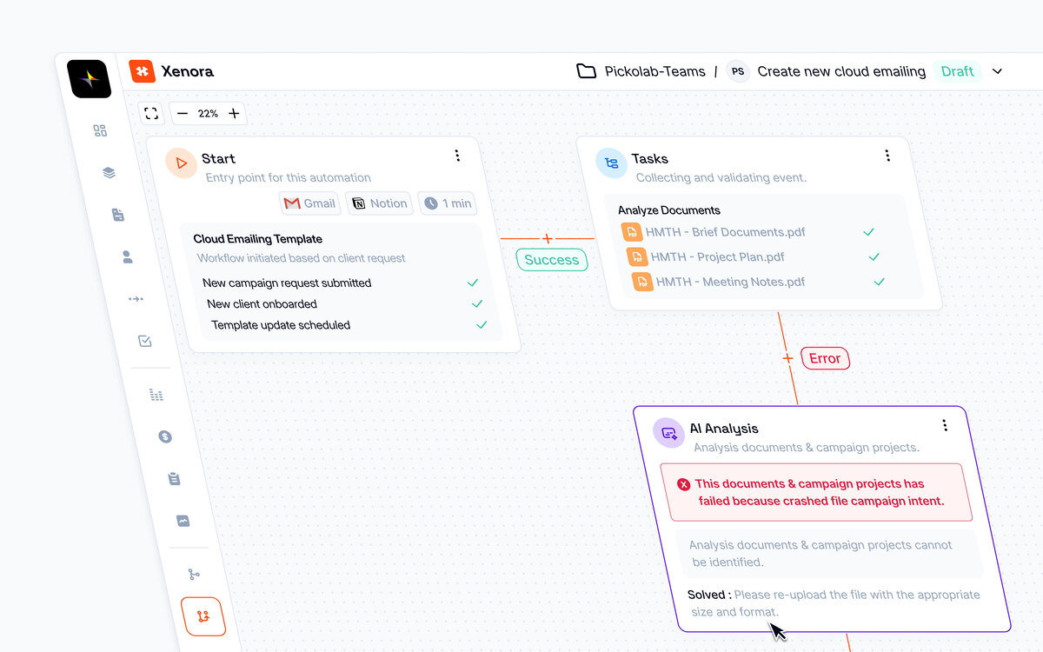This screenshot has width=1043, height=652.
Task: Click checkmark beside HMTH - Project Plan.pdf
Action: click(874, 256)
